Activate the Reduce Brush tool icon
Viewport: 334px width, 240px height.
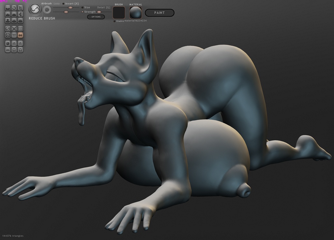pos(8,29)
